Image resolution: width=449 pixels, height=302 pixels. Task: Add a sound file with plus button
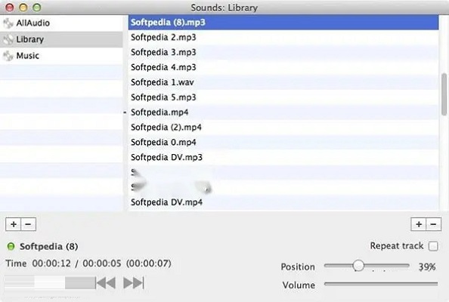pos(419,224)
